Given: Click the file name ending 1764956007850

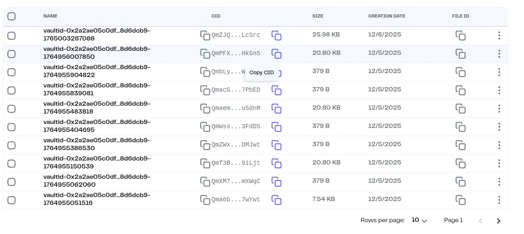Looking at the screenshot, I should click(x=97, y=53).
